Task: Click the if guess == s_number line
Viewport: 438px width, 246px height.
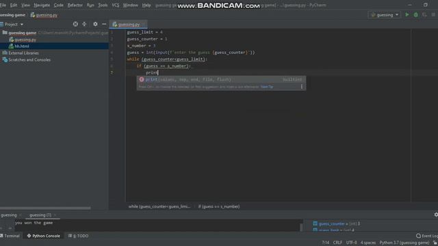Action: click(164, 66)
